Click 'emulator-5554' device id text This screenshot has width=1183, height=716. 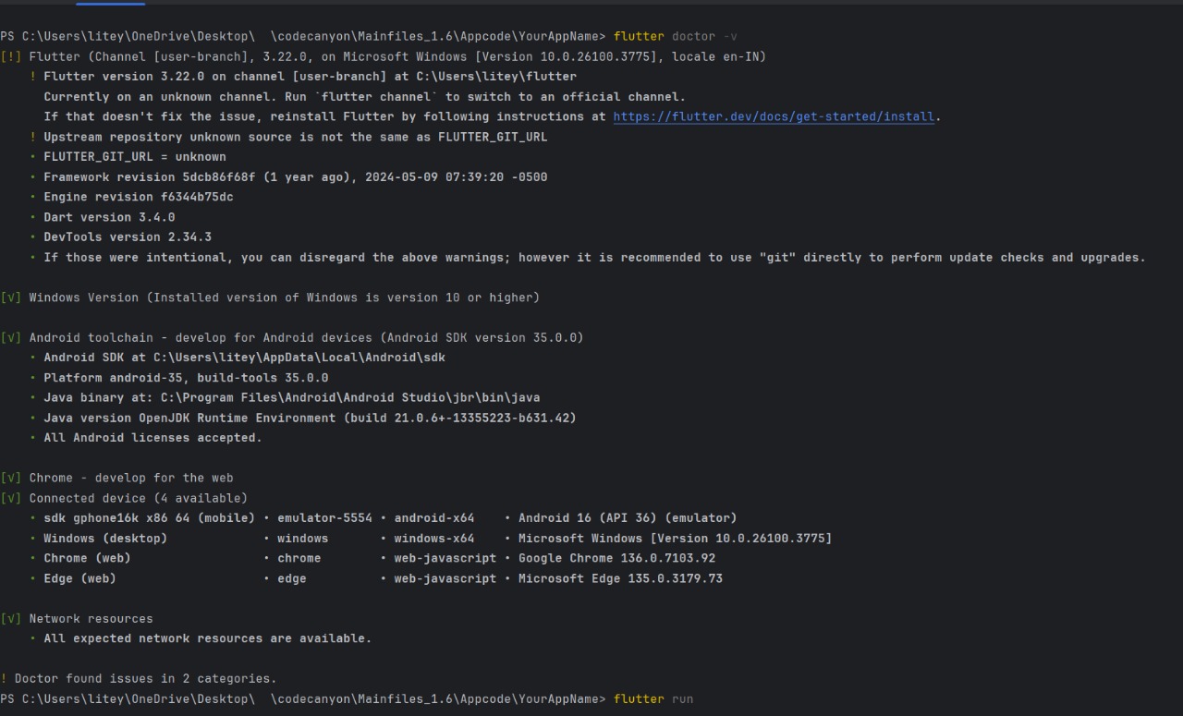coord(324,518)
